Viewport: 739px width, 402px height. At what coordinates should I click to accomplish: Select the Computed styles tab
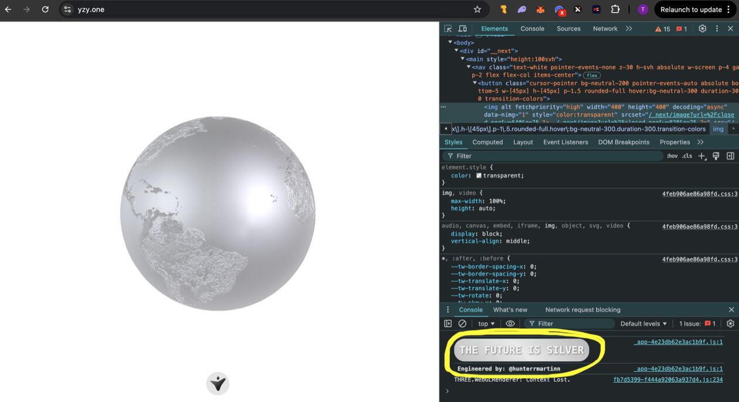click(487, 142)
